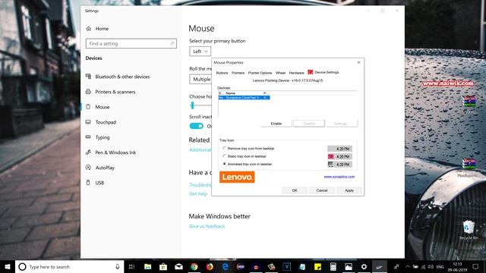Switch to the Buttons tab

(x=222, y=73)
